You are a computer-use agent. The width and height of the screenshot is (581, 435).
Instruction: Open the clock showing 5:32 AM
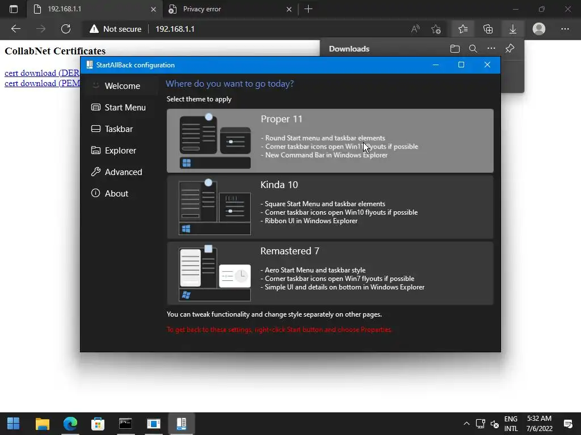tap(540, 424)
